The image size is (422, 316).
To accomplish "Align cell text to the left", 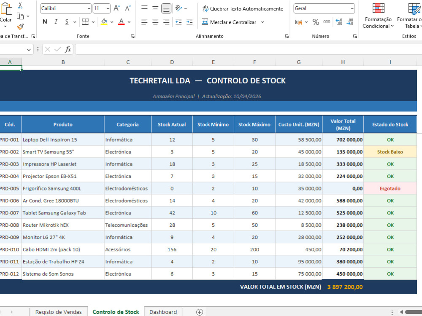I will coord(144,22).
